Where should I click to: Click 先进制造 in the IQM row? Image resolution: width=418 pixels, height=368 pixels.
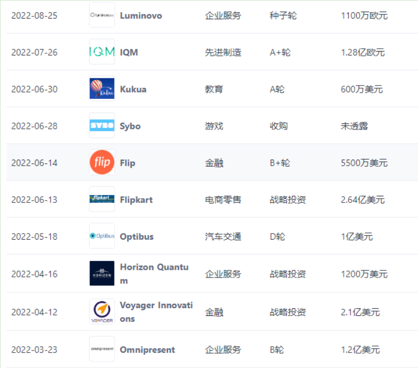point(223,52)
